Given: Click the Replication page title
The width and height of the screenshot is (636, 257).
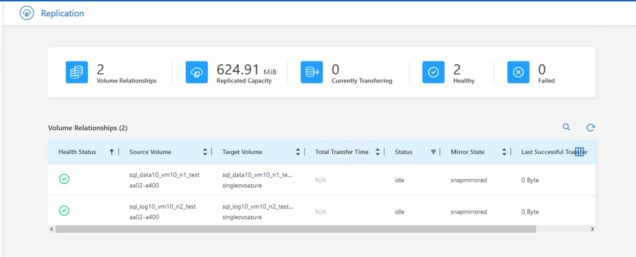Looking at the screenshot, I should [x=62, y=13].
